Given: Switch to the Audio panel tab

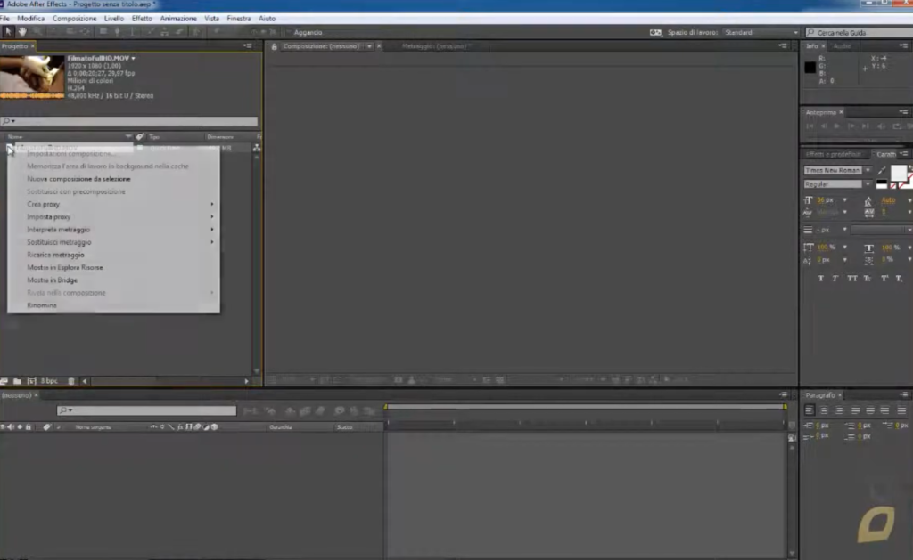Looking at the screenshot, I should click(842, 46).
